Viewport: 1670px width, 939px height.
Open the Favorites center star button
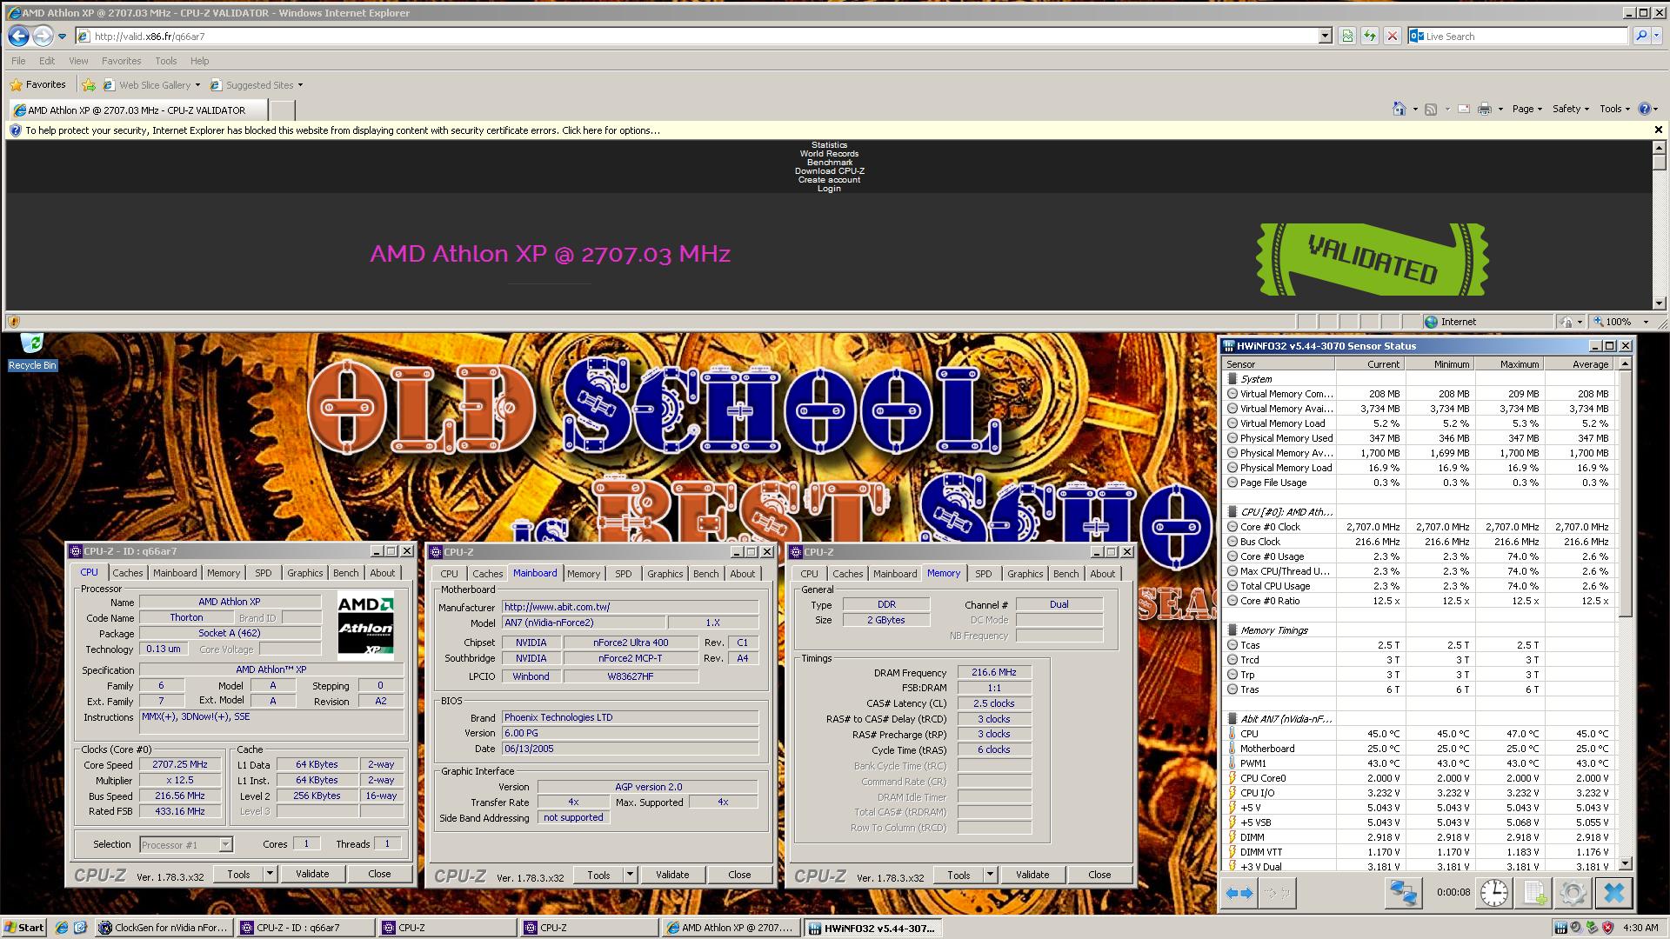point(38,84)
